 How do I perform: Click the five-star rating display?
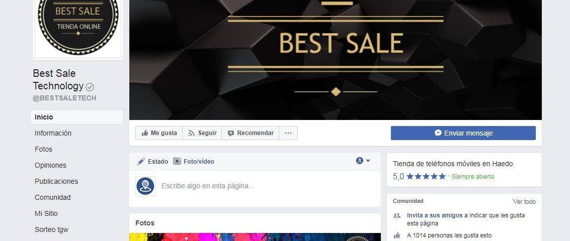click(426, 177)
